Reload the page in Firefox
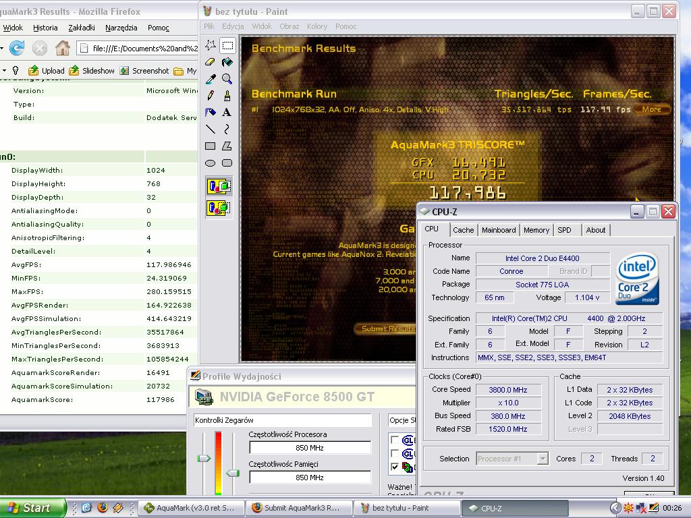Screen dimensions: 691x518 [x=17, y=48]
